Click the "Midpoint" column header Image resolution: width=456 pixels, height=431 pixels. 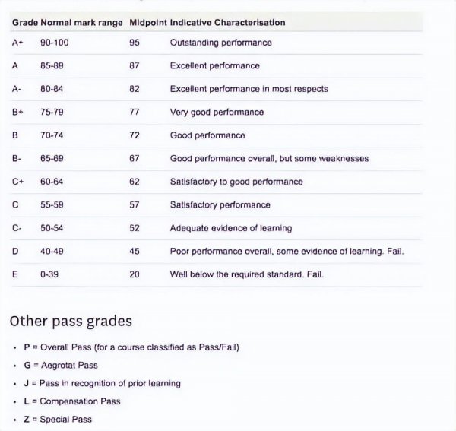147,23
